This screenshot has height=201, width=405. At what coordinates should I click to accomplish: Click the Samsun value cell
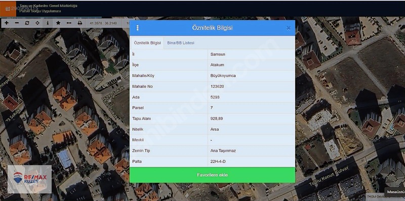click(251, 55)
